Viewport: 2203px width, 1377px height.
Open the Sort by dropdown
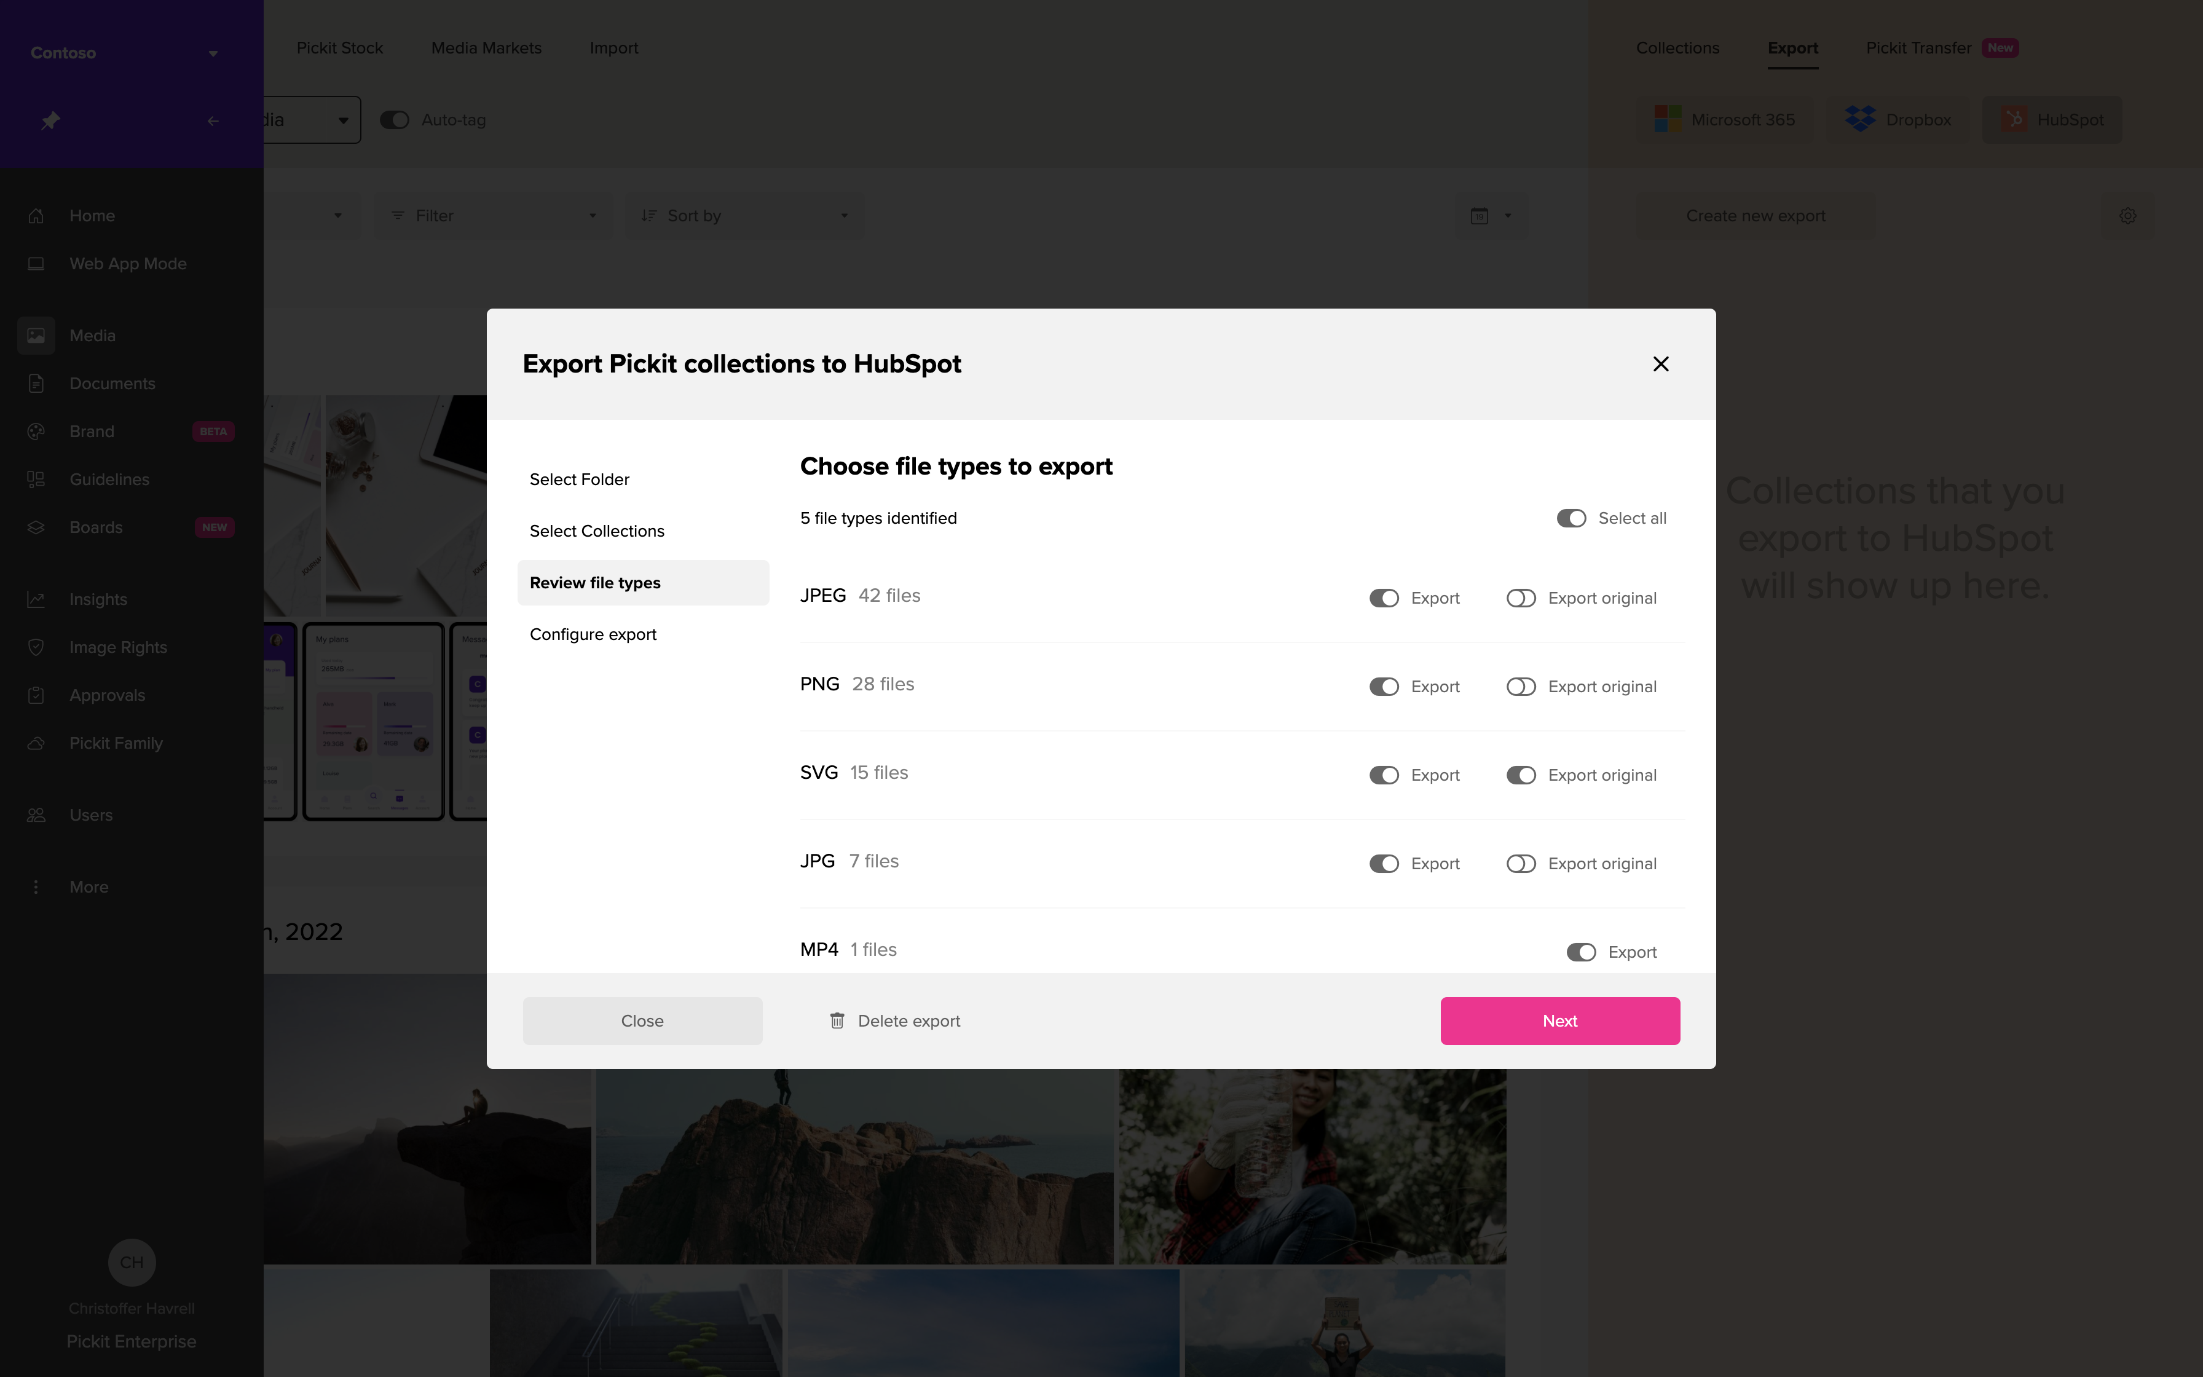tap(744, 216)
